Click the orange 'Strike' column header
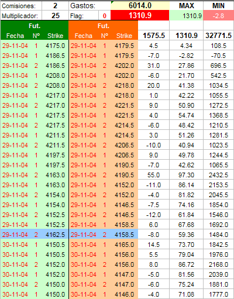 (124, 36)
